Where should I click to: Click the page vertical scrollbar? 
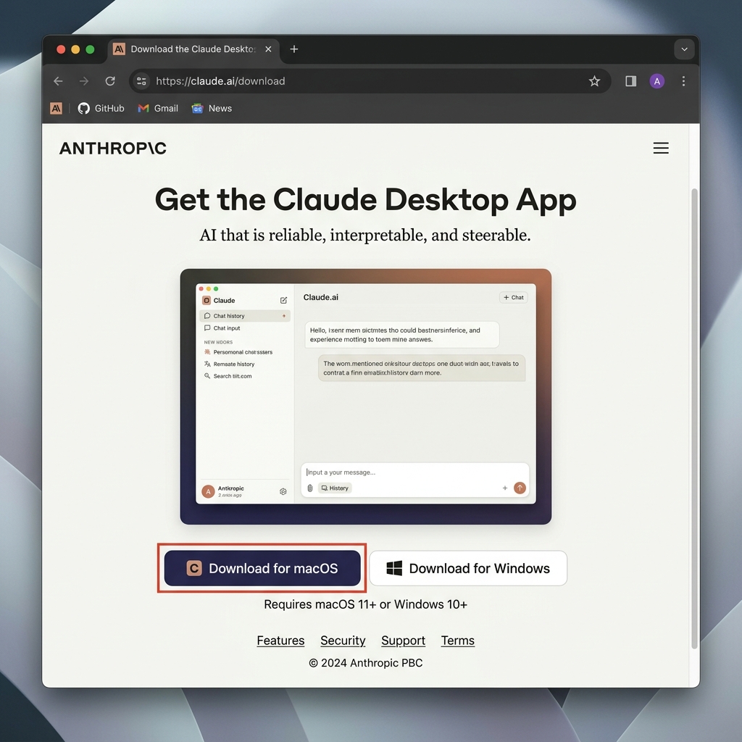pos(694,418)
